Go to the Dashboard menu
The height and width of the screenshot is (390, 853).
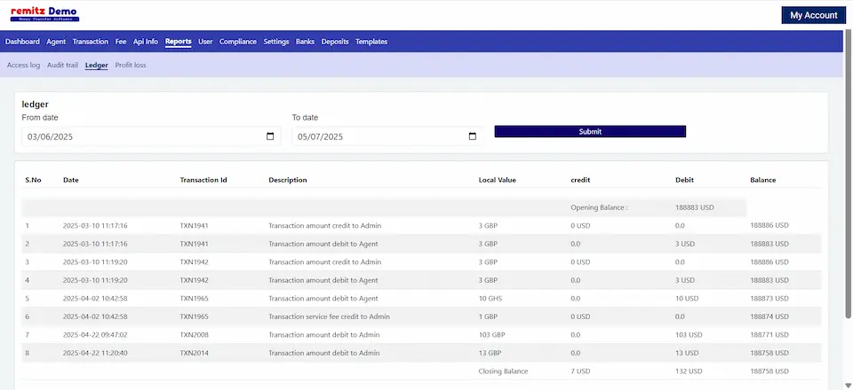coord(22,42)
